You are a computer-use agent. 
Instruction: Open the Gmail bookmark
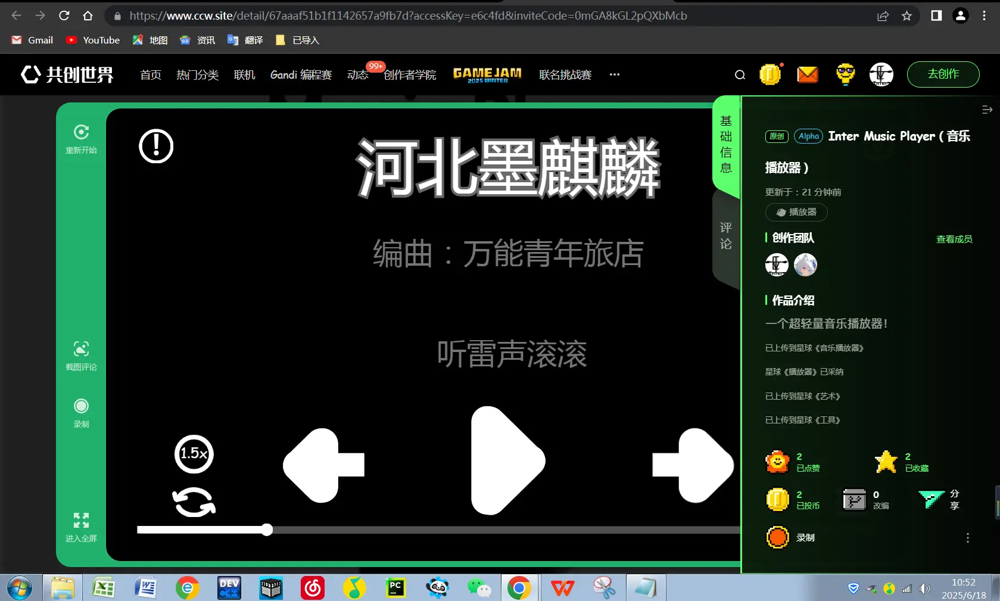(32, 40)
